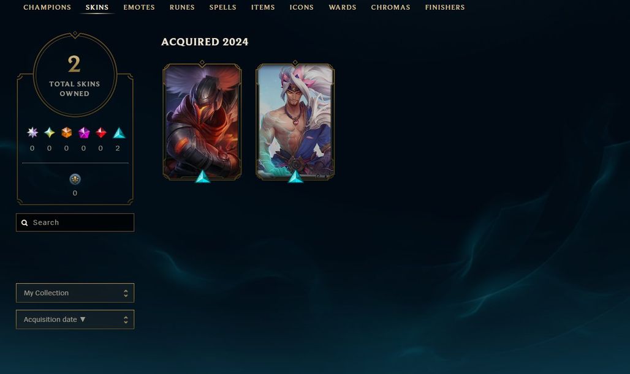Go to the Chromas tab
The image size is (630, 374).
[x=390, y=7]
